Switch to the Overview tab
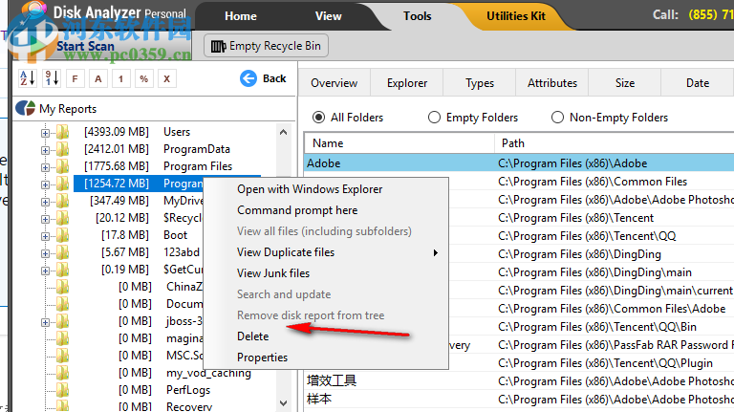Viewport: 734px width, 412px height. pos(335,83)
